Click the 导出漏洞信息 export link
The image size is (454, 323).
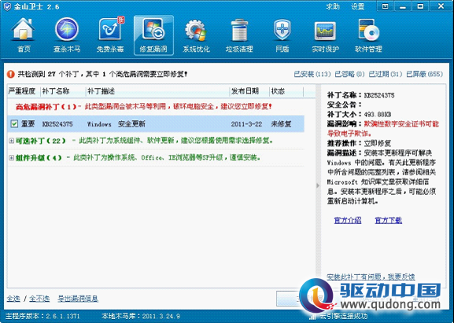pyautogui.click(x=78, y=299)
